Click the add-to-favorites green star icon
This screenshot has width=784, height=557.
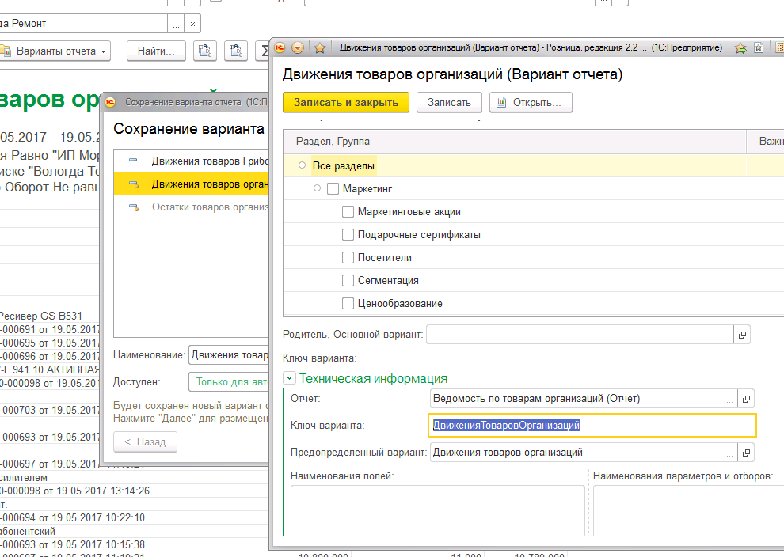pos(740,48)
